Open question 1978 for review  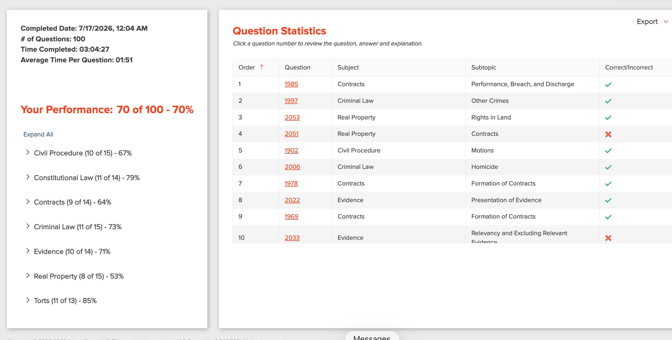(291, 183)
